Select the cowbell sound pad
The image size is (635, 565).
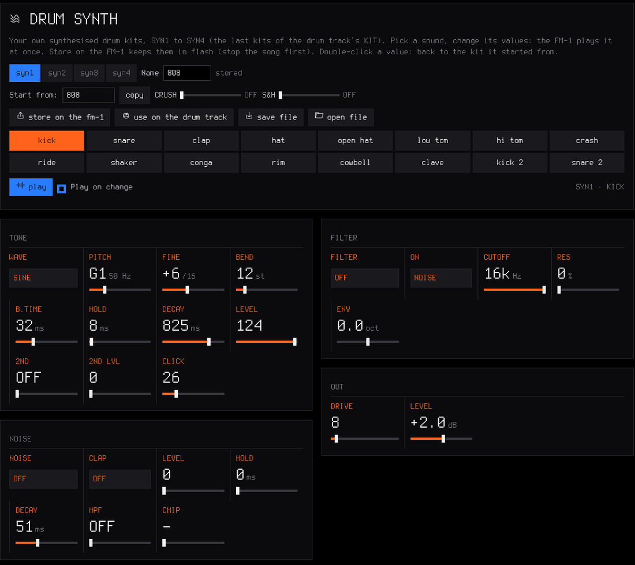coord(356,163)
